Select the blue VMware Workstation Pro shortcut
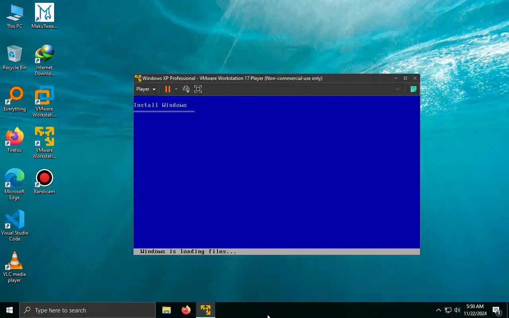Screen dimensions: 509x318 [x=45, y=102]
